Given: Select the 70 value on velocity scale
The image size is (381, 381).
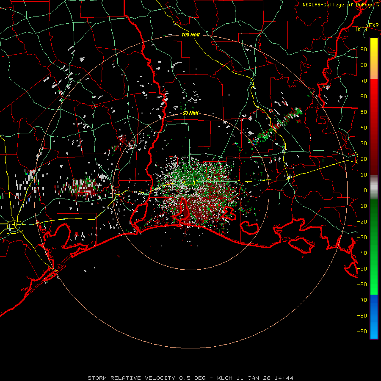Looking at the screenshot, I should coord(364,81).
